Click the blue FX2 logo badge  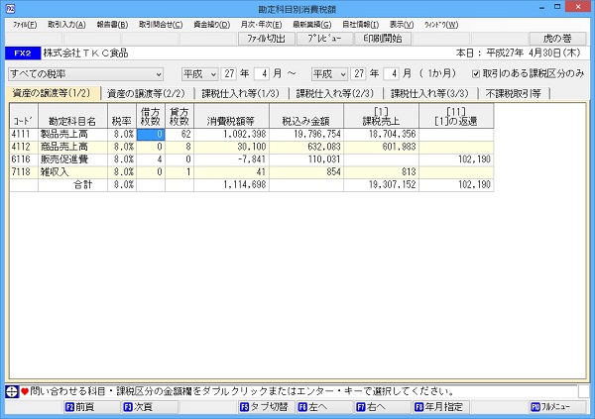coord(23,53)
